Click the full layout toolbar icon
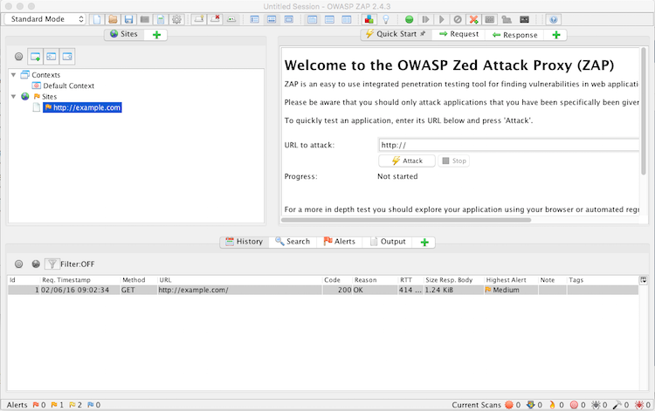 289,19
